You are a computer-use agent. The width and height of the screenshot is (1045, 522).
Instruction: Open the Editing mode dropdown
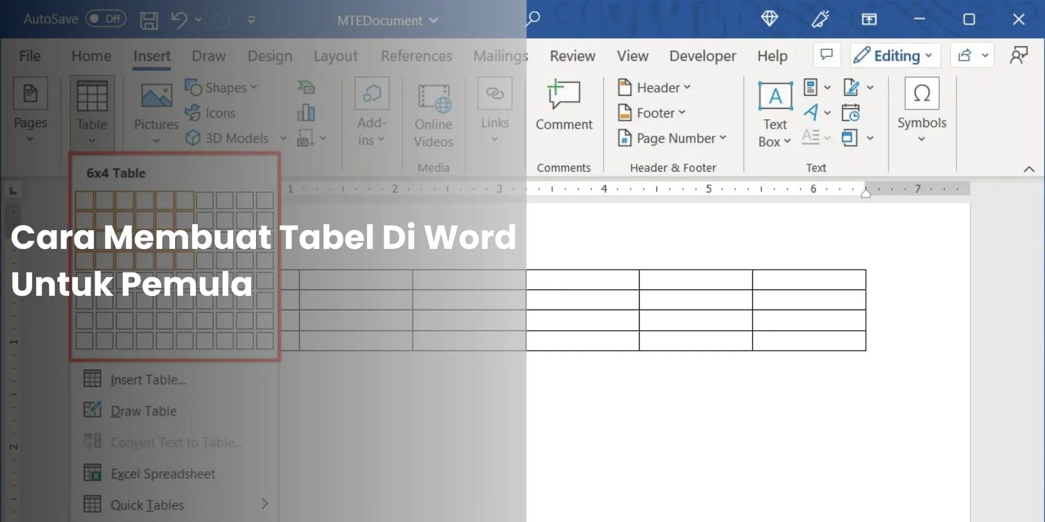pos(895,56)
